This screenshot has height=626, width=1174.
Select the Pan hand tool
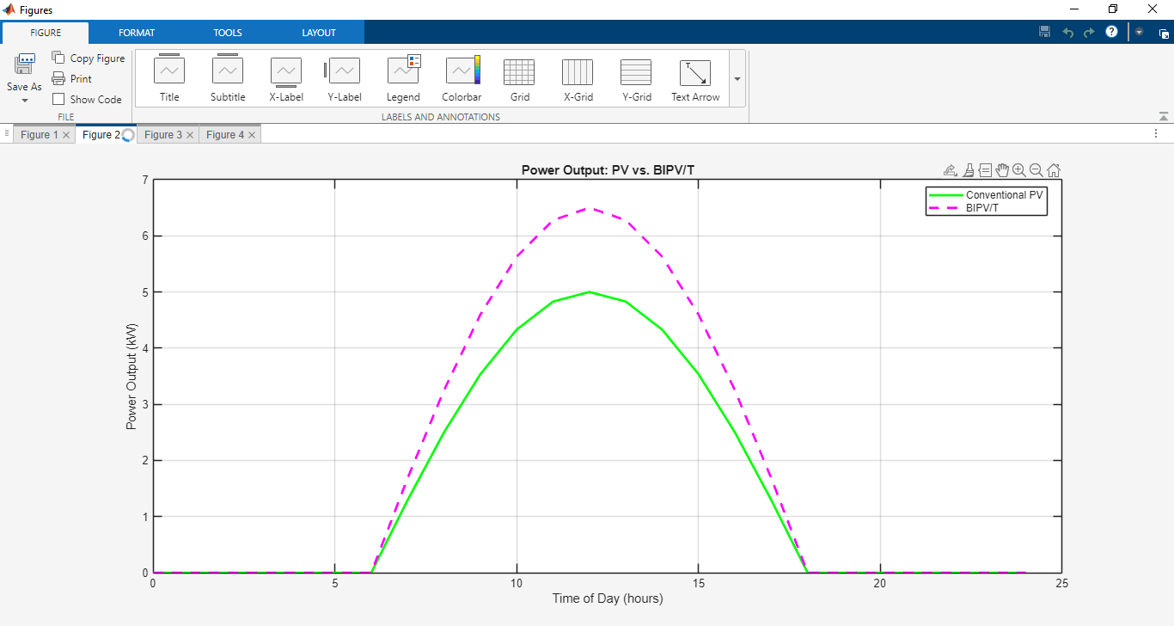(x=1002, y=170)
